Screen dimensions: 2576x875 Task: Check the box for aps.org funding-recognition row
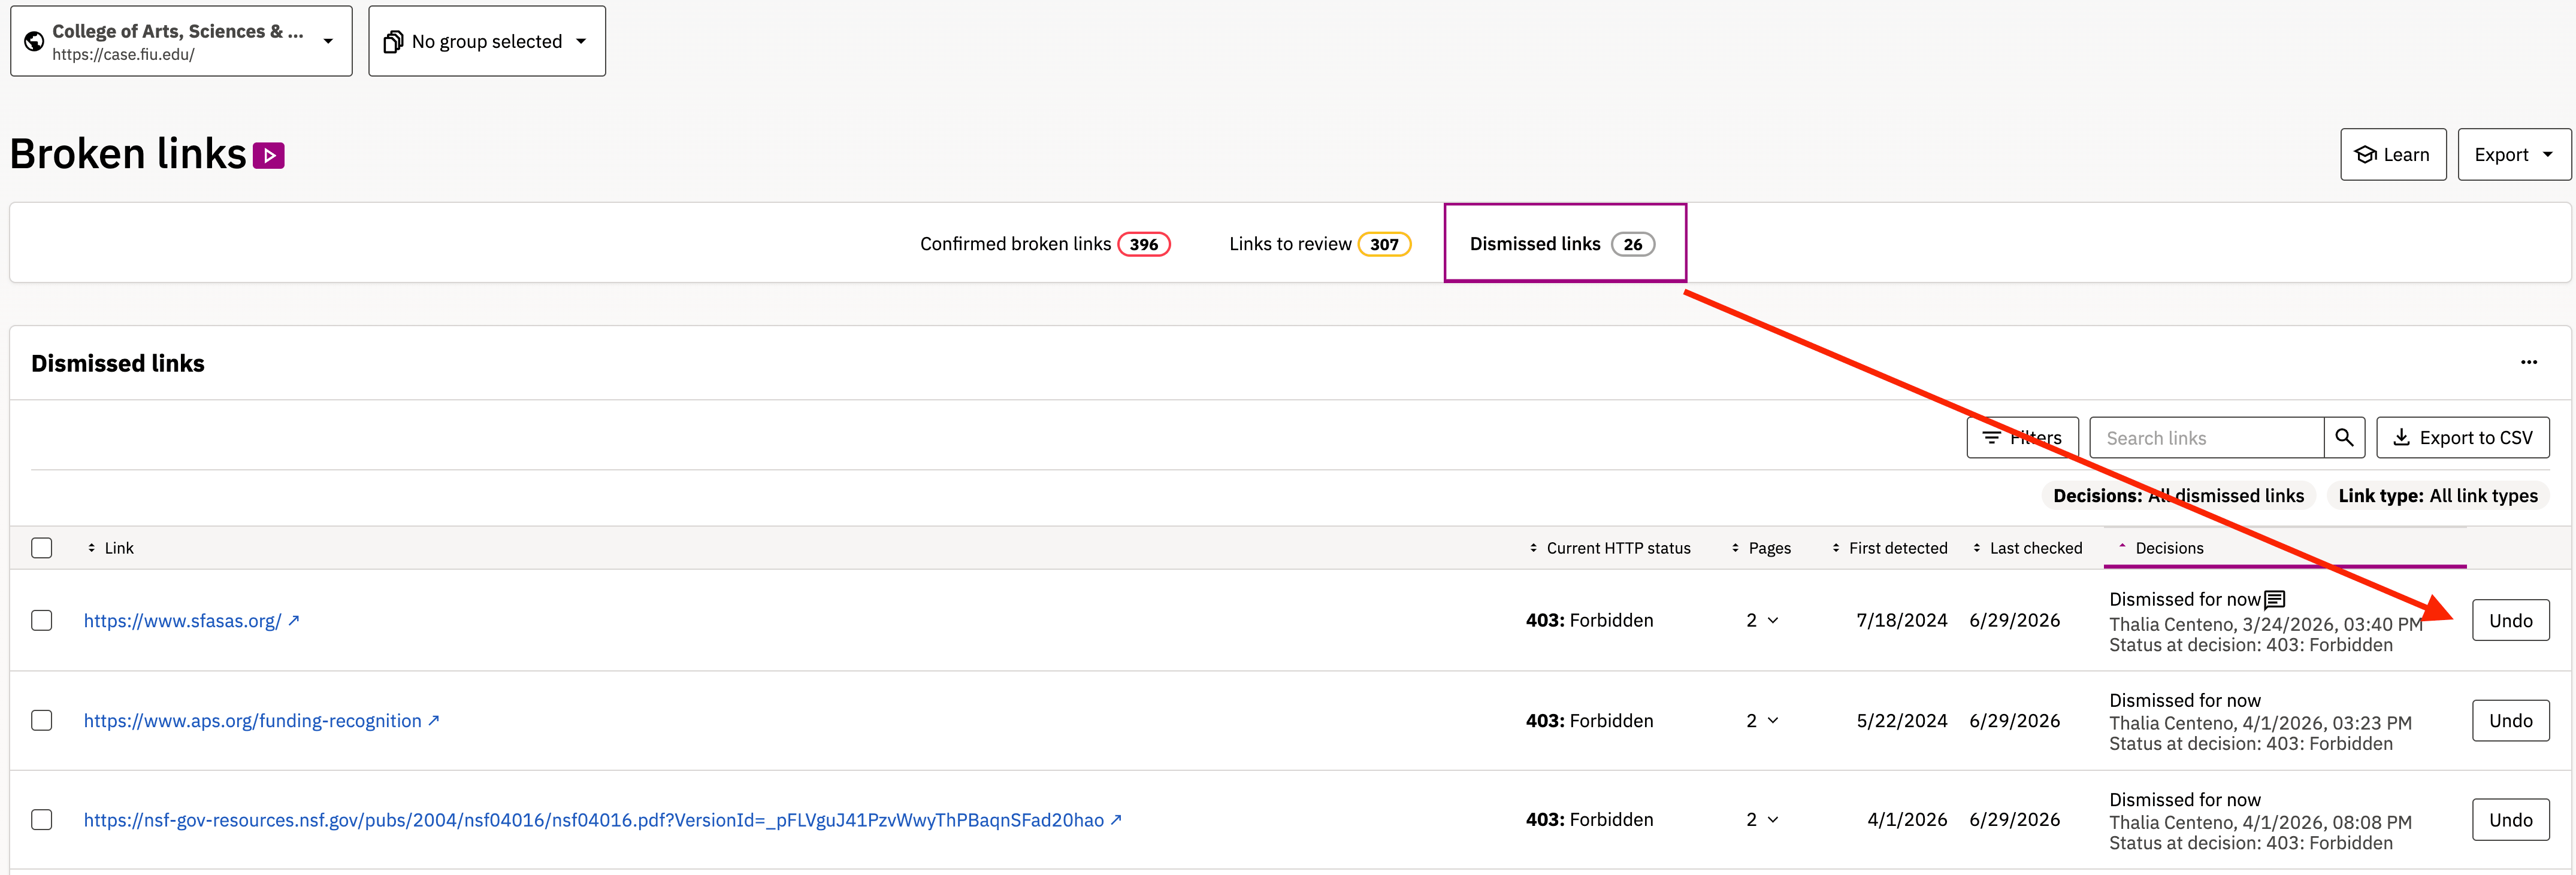42,720
